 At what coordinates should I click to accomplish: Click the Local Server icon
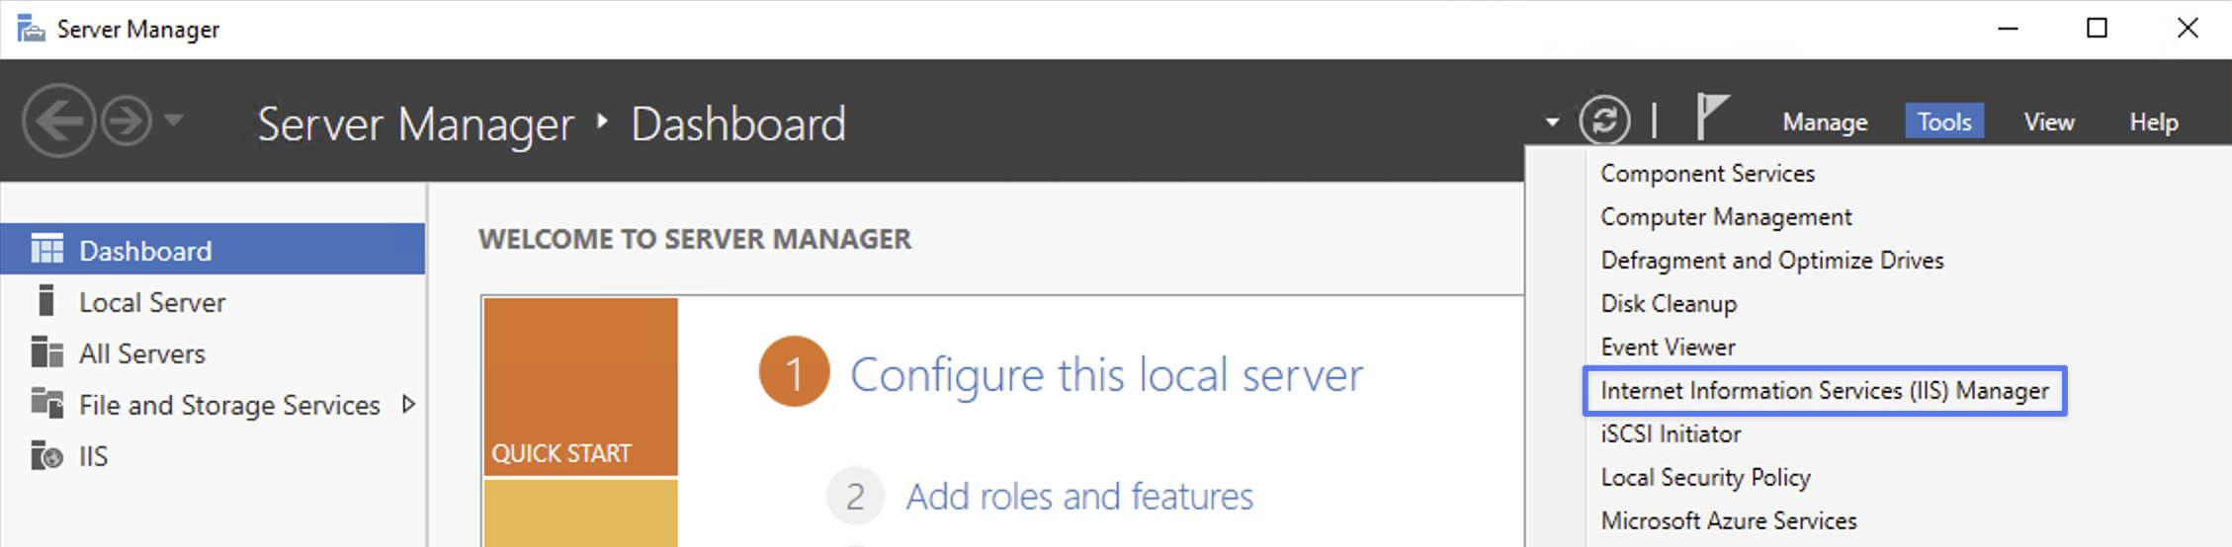(x=45, y=300)
